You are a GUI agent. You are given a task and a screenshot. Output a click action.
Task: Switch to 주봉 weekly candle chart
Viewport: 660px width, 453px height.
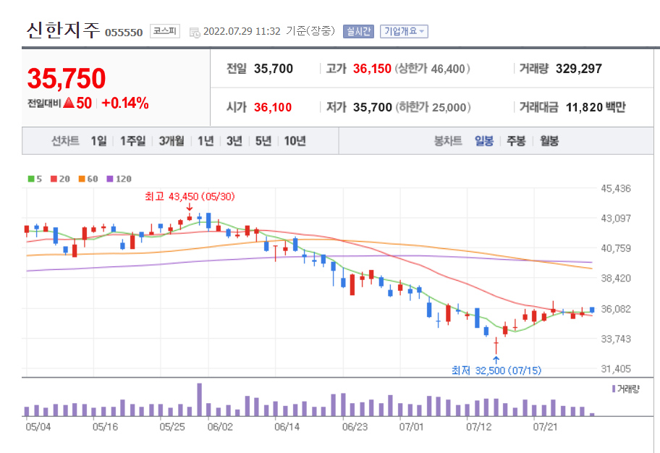(x=516, y=141)
